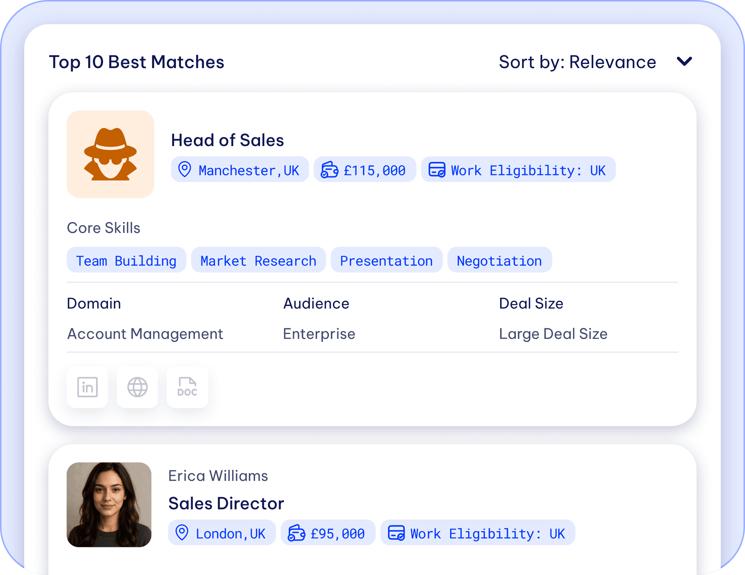Click the £95,000 salary tag
This screenshot has height=575, width=745.
[x=328, y=533]
